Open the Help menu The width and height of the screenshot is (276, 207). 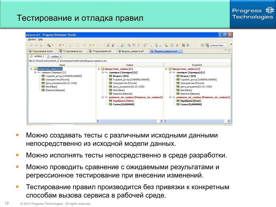coord(40,39)
